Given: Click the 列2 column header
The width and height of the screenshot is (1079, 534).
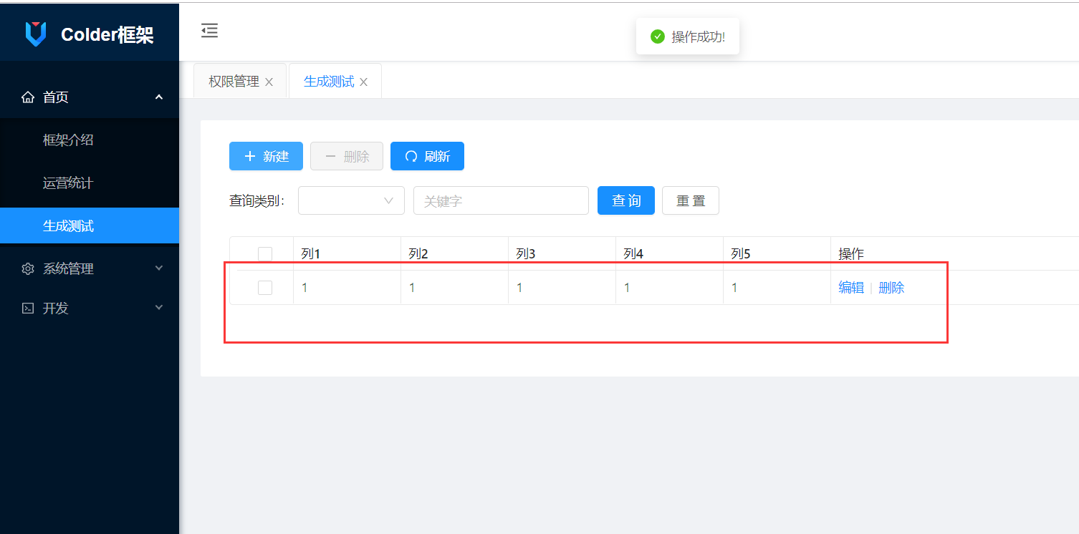Looking at the screenshot, I should (x=455, y=253).
